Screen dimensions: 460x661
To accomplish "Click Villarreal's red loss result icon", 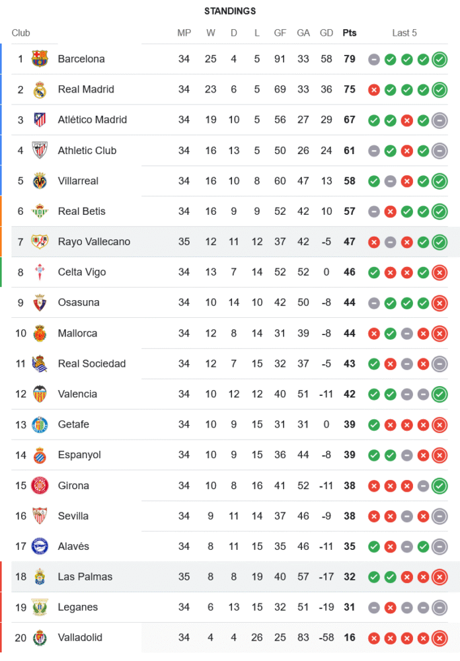I will point(407,180).
